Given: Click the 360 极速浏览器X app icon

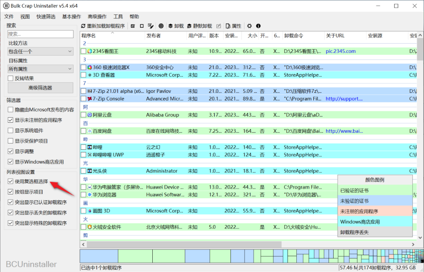Looking at the screenshot, I should pyautogui.click(x=90, y=67).
